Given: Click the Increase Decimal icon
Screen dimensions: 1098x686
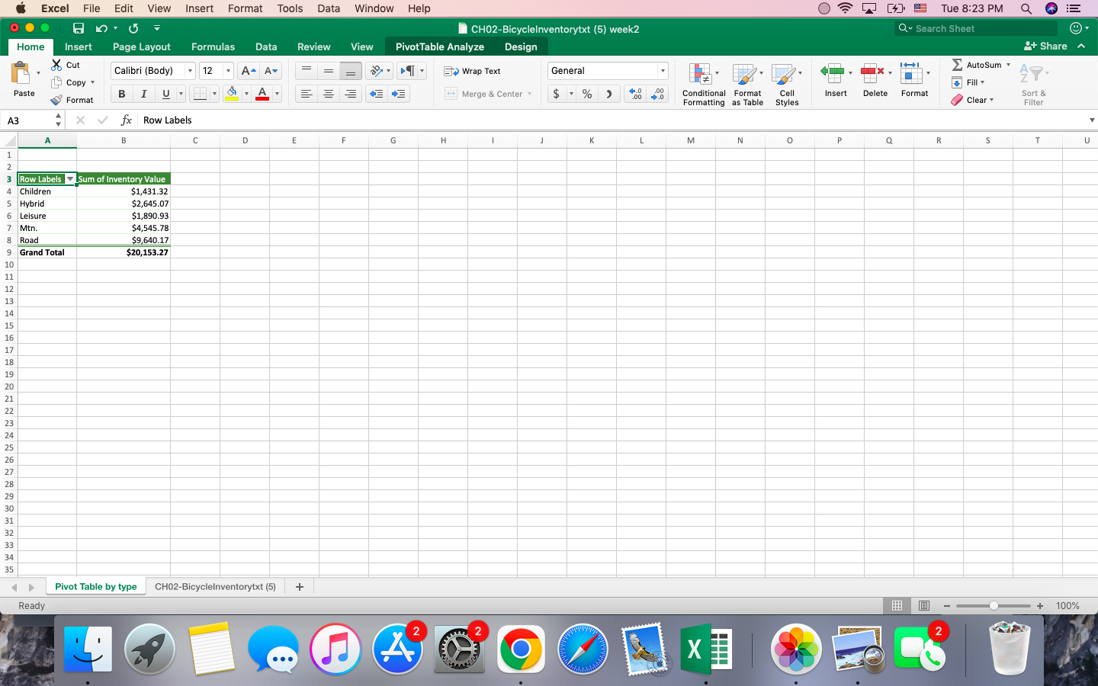Looking at the screenshot, I should point(634,93).
